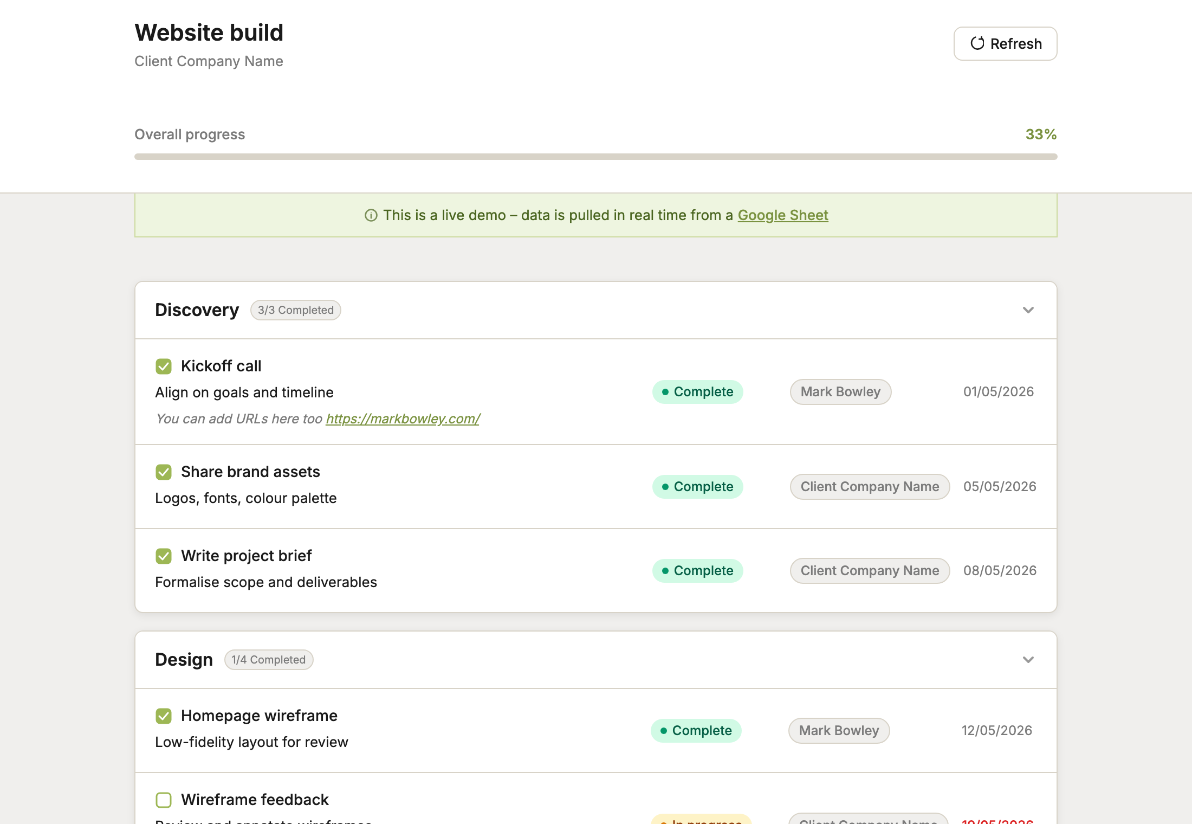This screenshot has width=1192, height=824.
Task: Click the overall progress bar
Action: pos(595,157)
